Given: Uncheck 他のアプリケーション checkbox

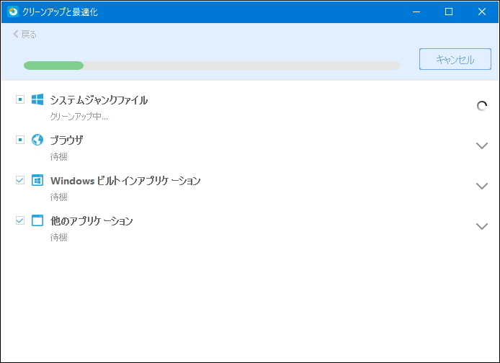Looking at the screenshot, I should [20, 220].
